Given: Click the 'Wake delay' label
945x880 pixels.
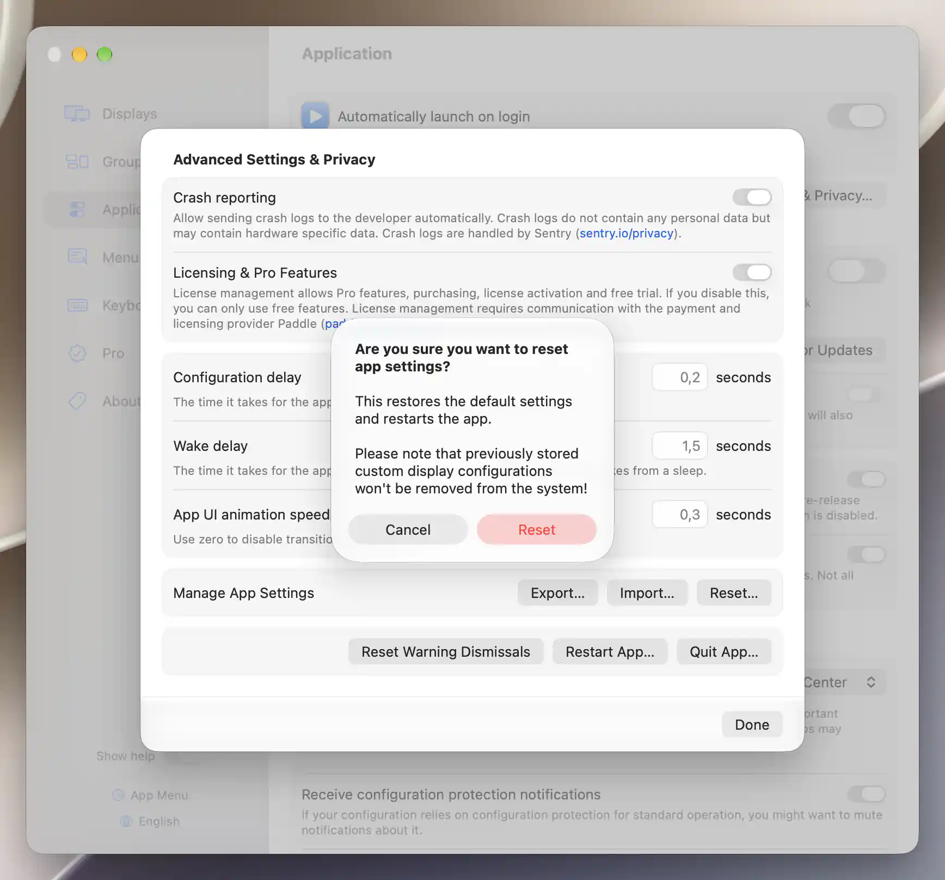Looking at the screenshot, I should pos(210,445).
